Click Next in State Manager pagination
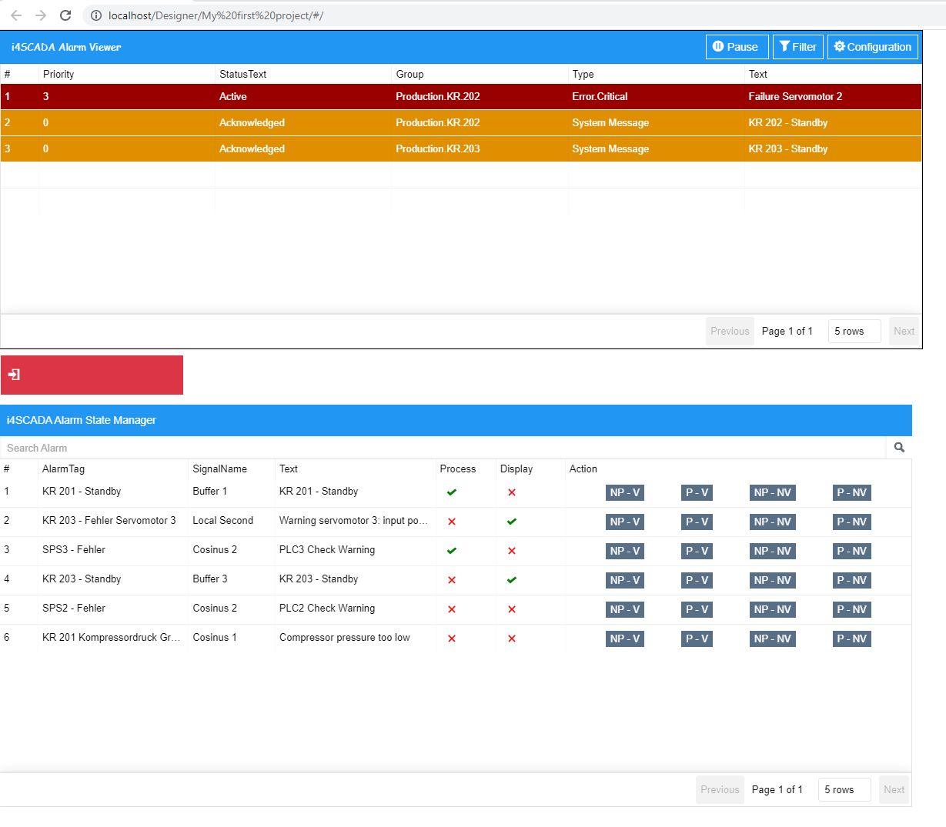This screenshot has height=827, width=946. 894,789
